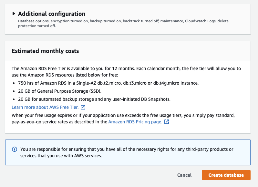The width and height of the screenshot is (258, 187).
Task: Select the Estimated monthly costs heading
Action: [x=45, y=51]
